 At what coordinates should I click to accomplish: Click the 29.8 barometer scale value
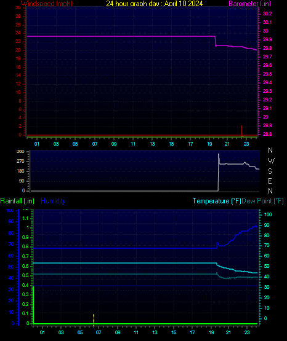coord(267,48)
